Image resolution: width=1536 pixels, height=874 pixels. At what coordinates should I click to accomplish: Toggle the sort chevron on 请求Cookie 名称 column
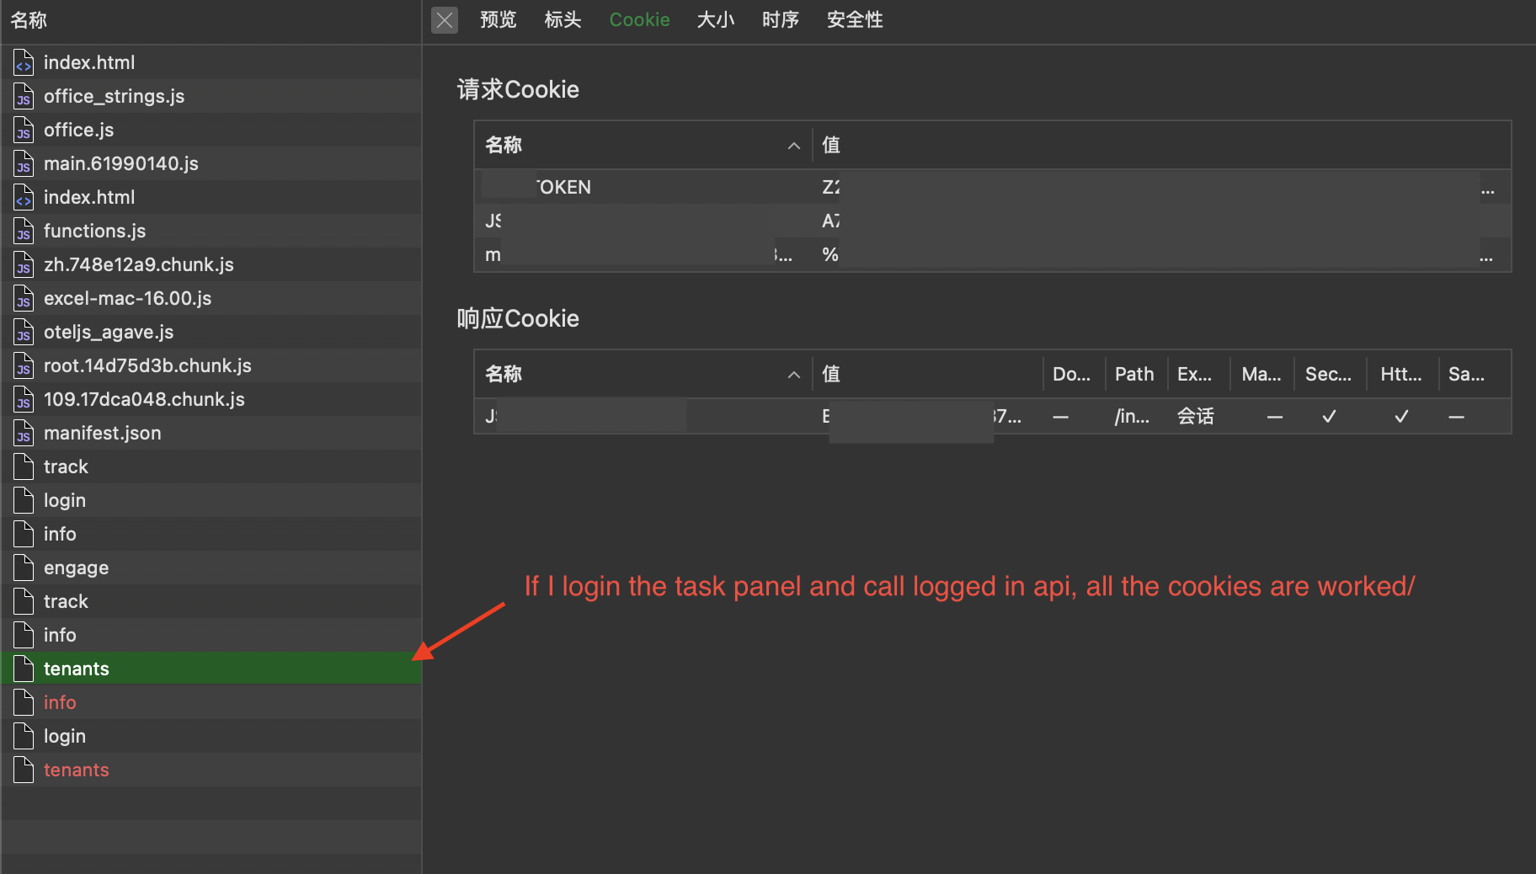point(792,145)
